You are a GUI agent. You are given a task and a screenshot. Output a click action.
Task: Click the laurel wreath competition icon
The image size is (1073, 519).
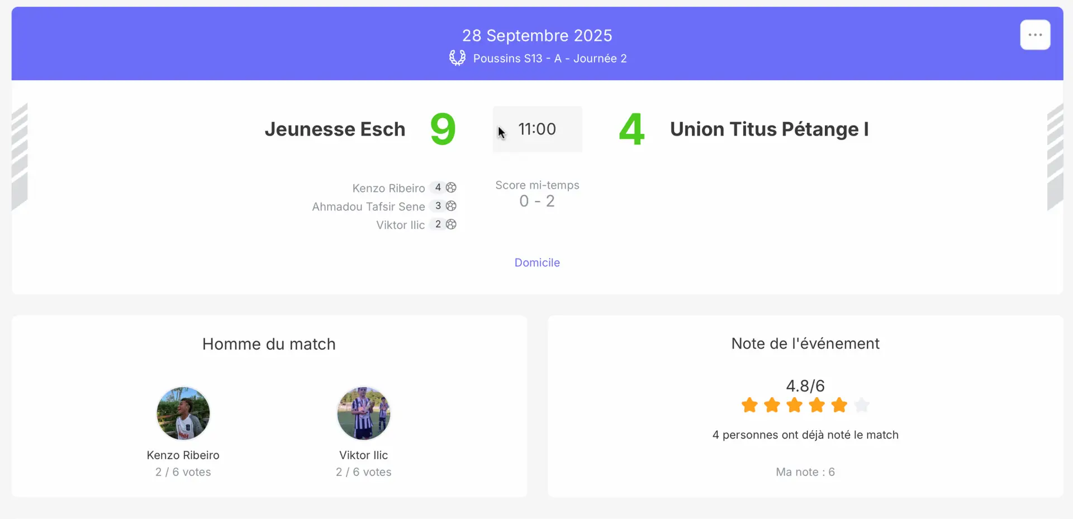click(457, 58)
